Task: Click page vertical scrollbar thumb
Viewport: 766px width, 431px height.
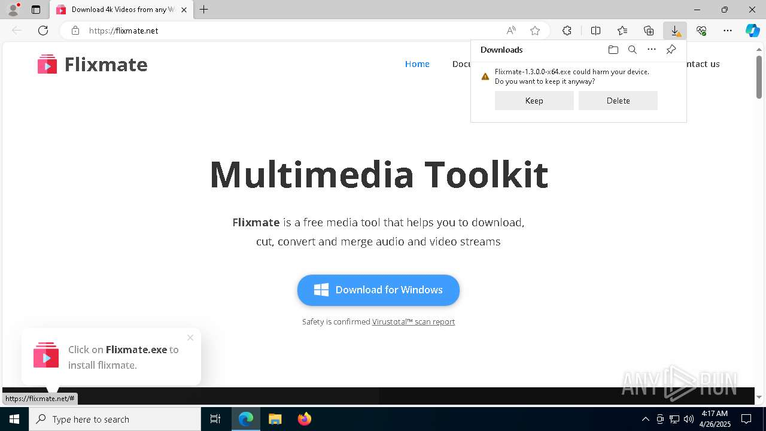Action: tap(759, 77)
